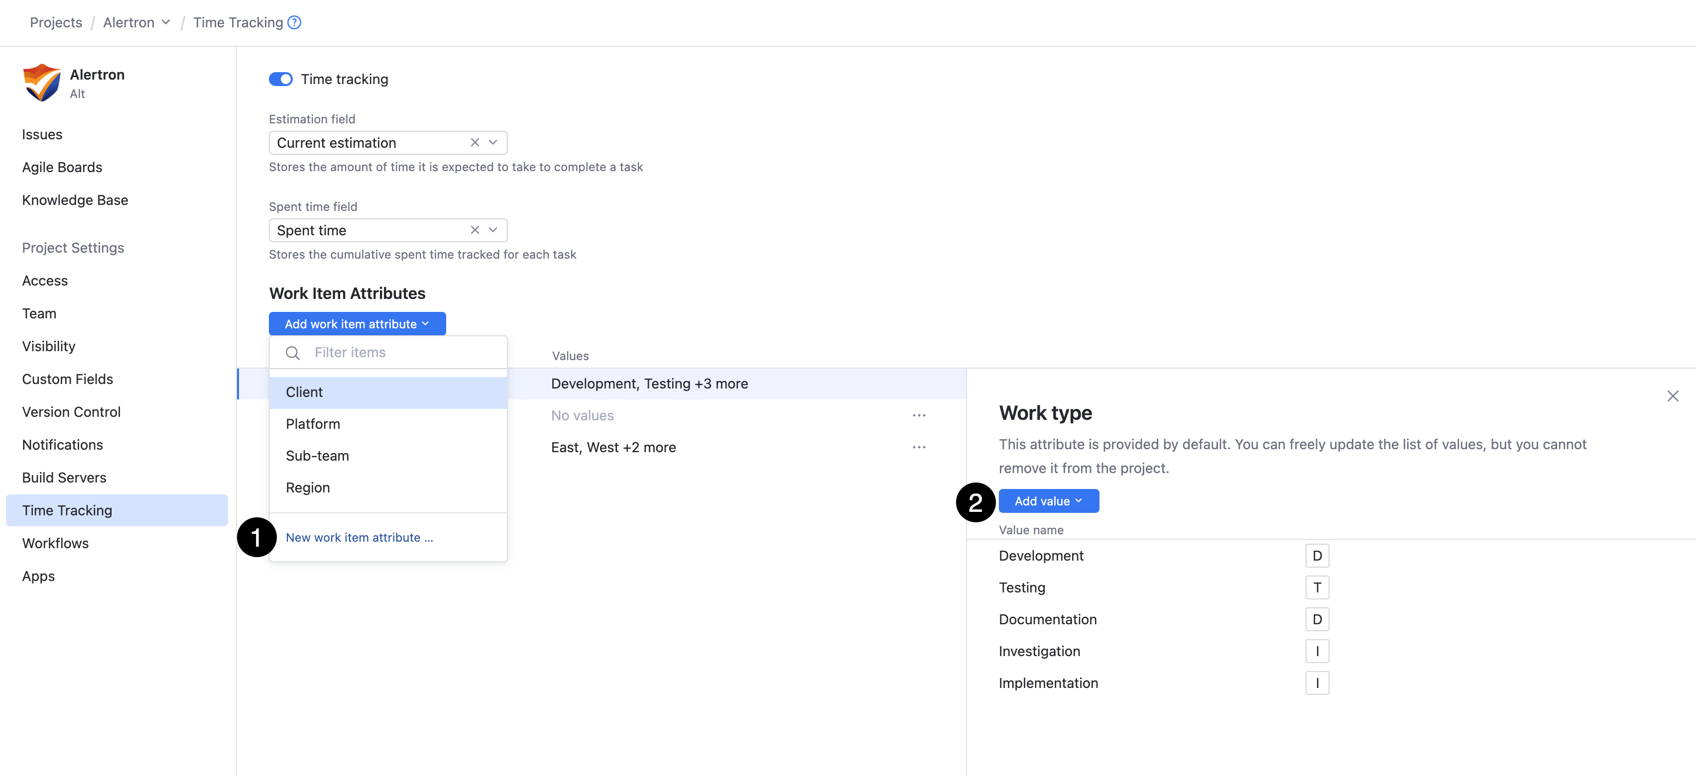The width and height of the screenshot is (1696, 776).
Task: Clear the Spent time field value
Action: point(475,229)
